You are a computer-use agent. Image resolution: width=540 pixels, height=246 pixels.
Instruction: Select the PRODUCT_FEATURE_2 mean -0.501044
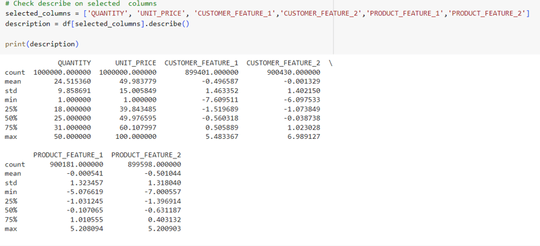(163, 173)
